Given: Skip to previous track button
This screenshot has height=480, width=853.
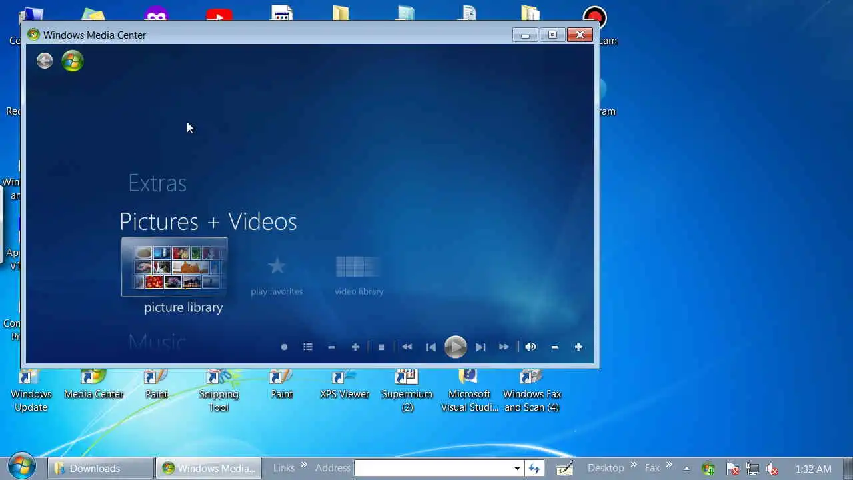Looking at the screenshot, I should click(431, 347).
